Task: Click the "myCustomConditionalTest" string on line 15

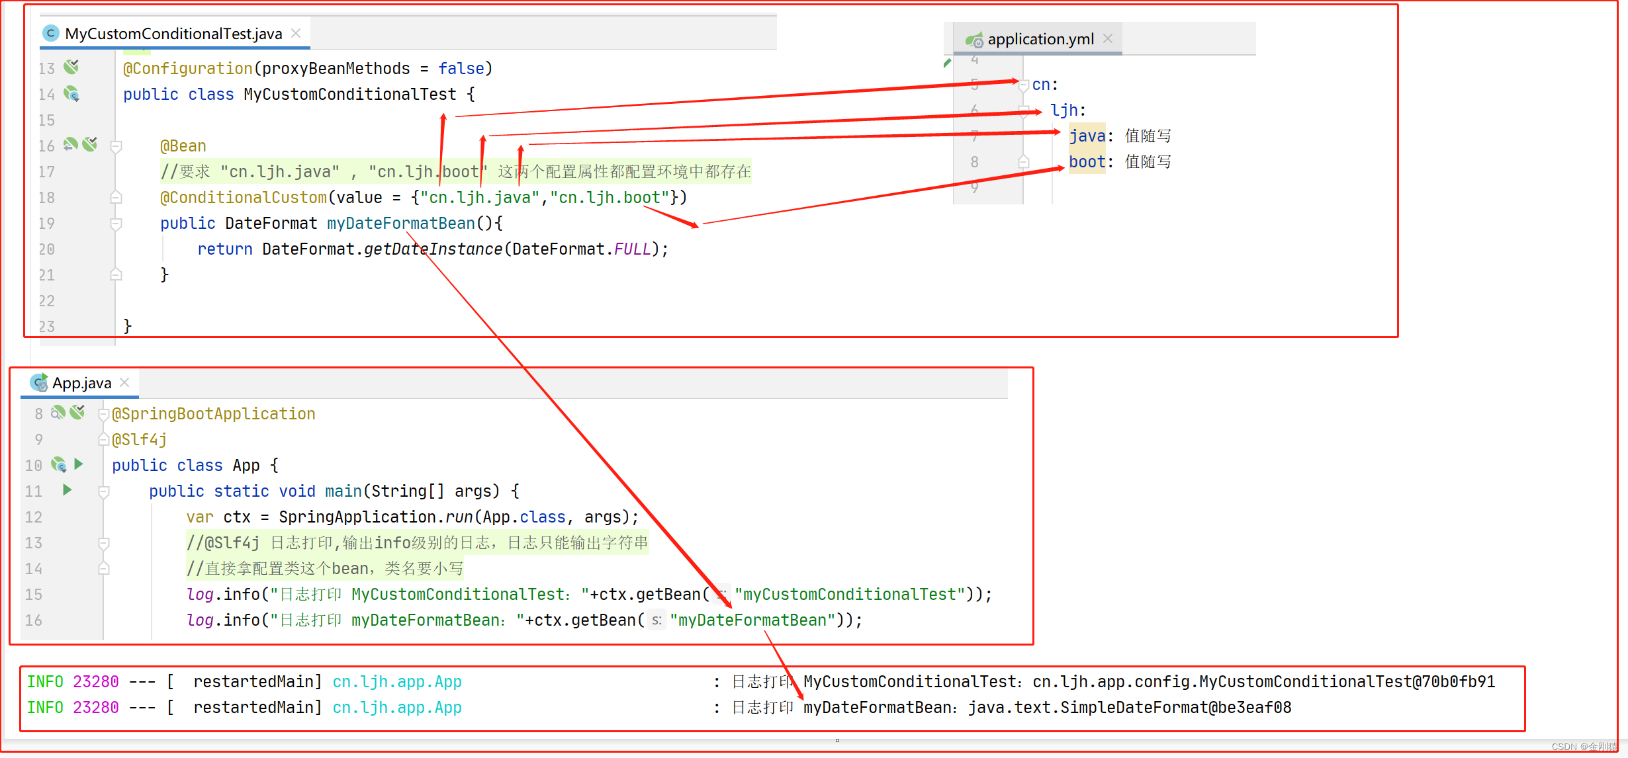Action: (850, 595)
